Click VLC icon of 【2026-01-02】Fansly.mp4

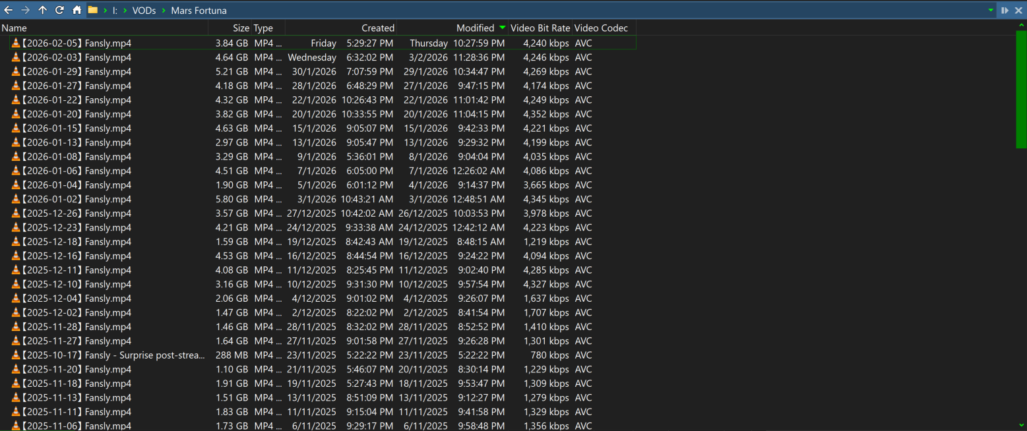(x=16, y=199)
